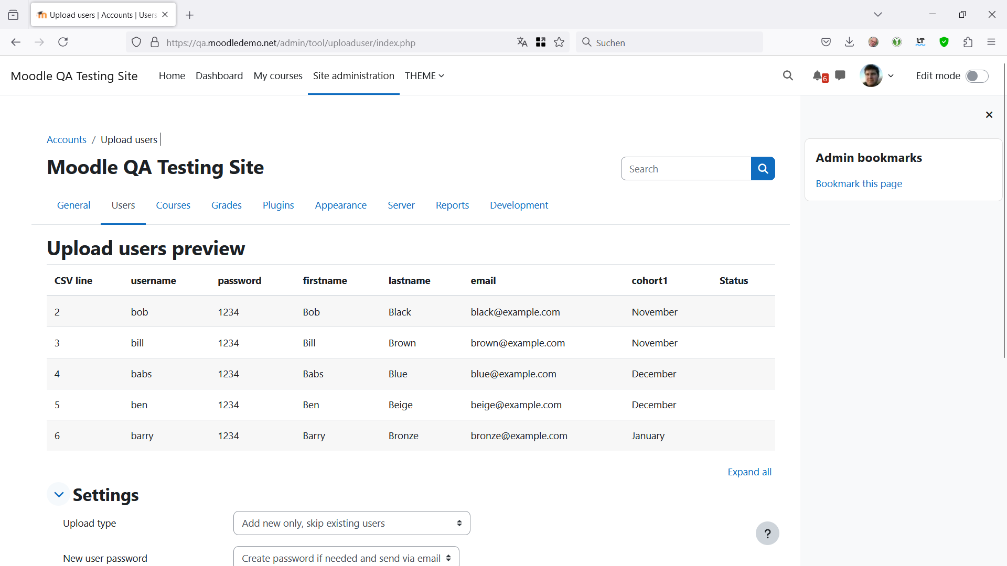Click the lastname cell Beige

[401, 405]
